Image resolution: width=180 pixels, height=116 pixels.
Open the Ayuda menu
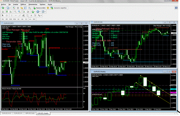tap(50, 4)
